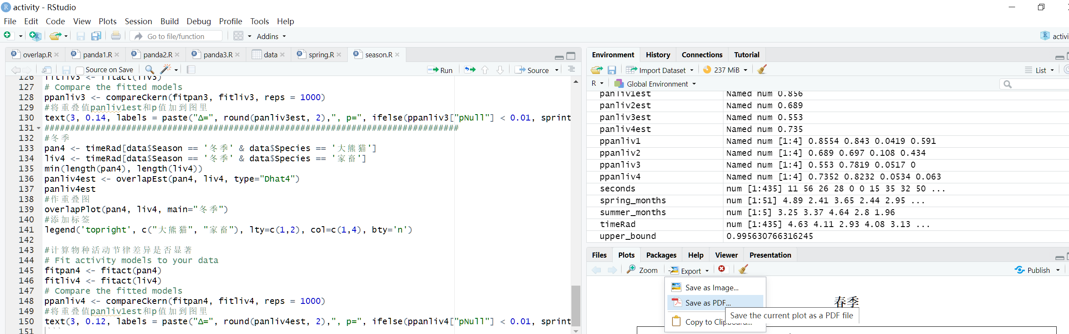The height and width of the screenshot is (334, 1069).
Task: Open code tools magic wand
Action: [166, 69]
